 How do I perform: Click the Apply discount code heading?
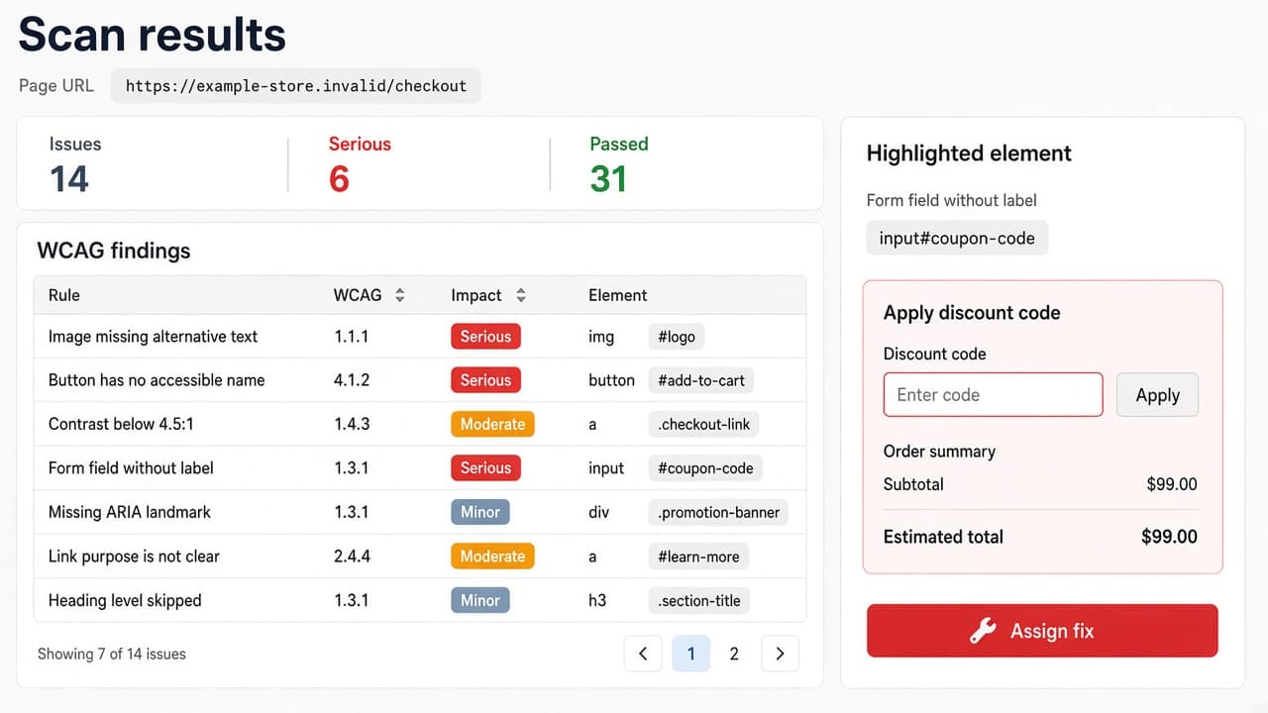click(x=972, y=313)
